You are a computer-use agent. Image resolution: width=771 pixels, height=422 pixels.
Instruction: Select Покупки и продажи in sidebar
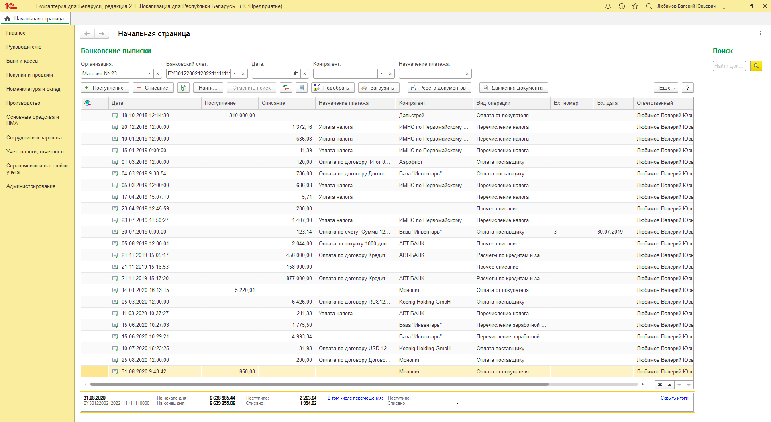click(x=30, y=75)
